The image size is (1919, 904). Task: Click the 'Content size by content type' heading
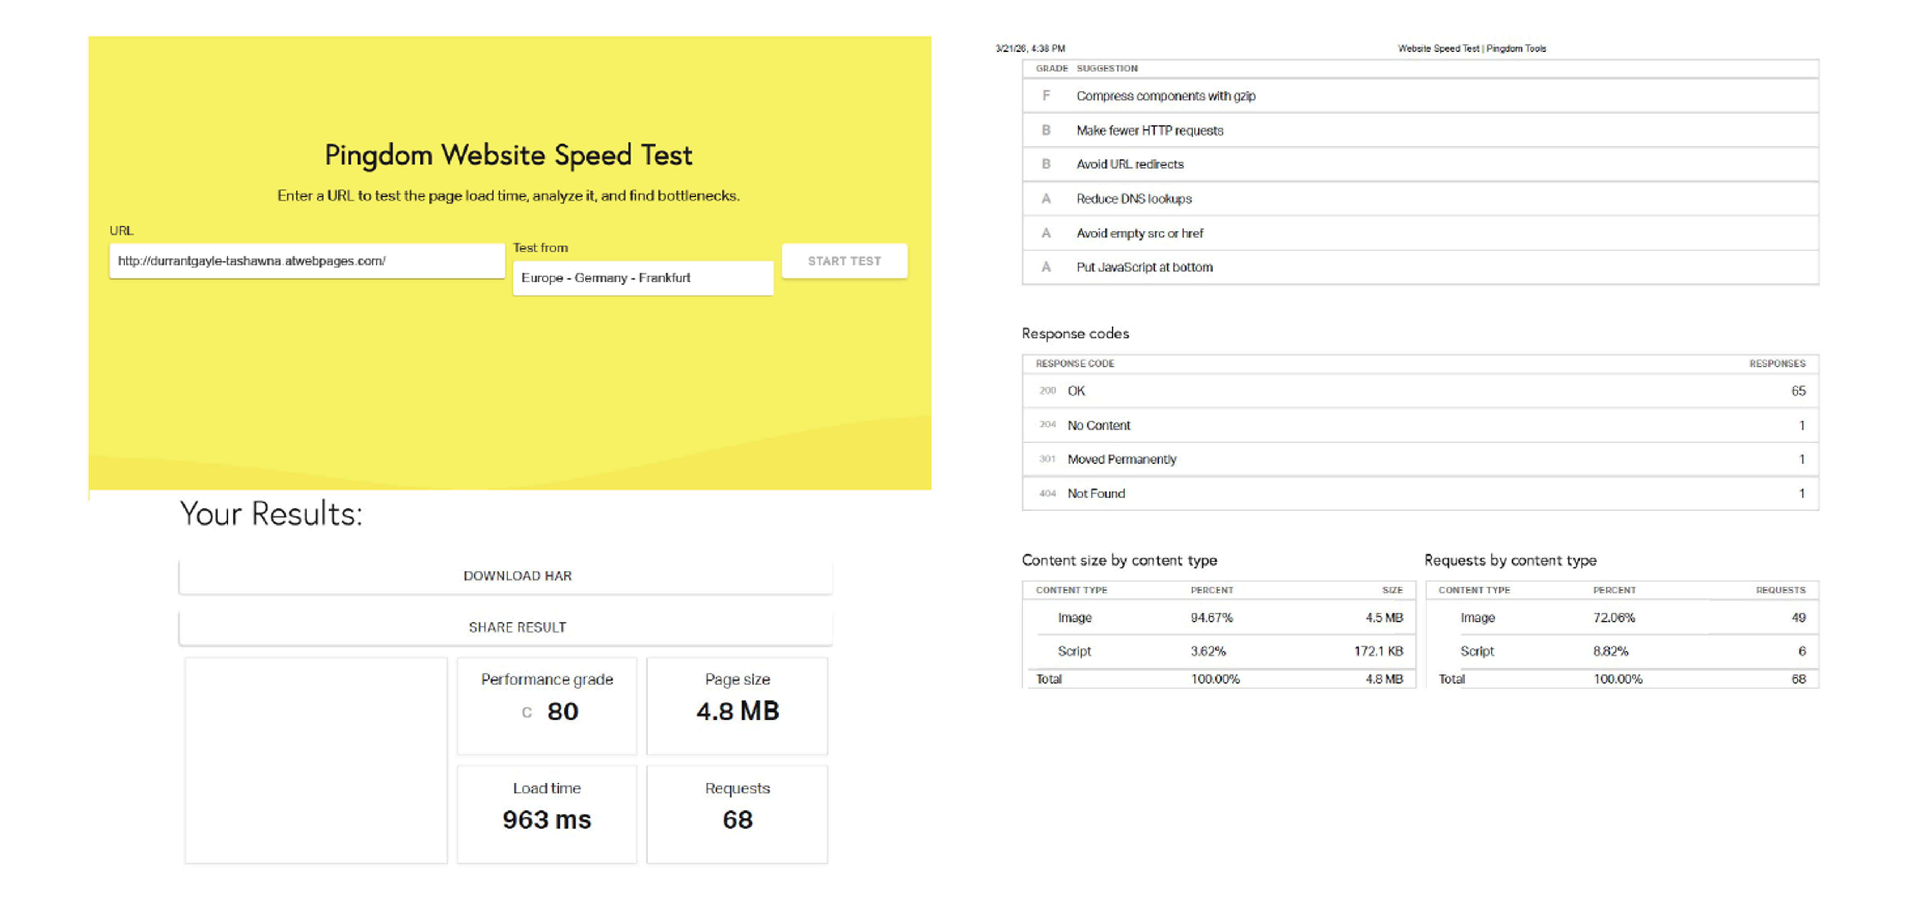[1119, 561]
